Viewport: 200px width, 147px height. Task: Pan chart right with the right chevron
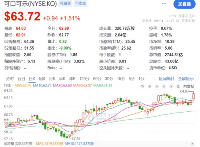click(171, 87)
